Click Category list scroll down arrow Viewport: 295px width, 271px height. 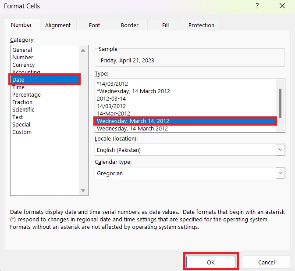point(83,190)
